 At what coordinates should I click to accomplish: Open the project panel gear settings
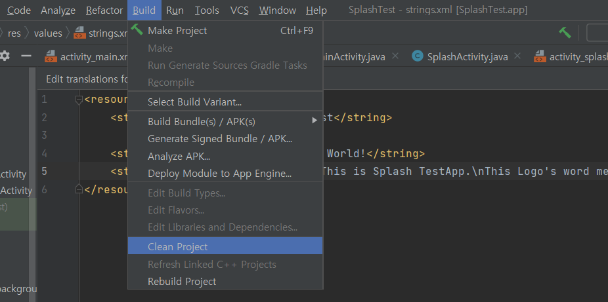5,56
